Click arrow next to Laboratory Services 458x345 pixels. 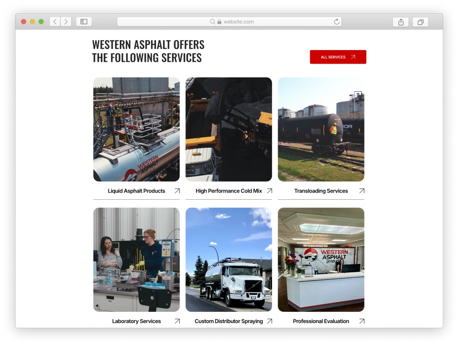pos(177,321)
